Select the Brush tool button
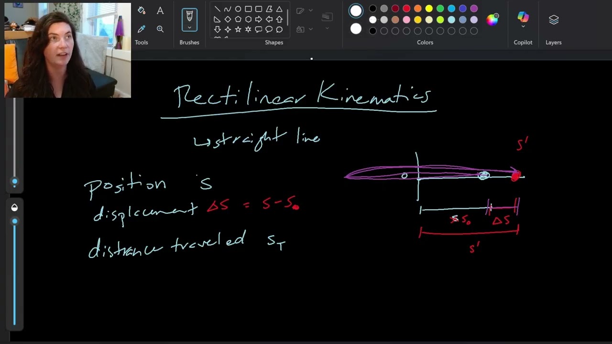612x344 pixels. (189, 16)
